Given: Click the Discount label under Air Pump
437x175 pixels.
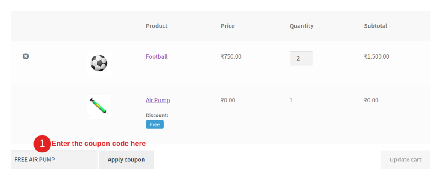Looking at the screenshot, I should tap(157, 115).
